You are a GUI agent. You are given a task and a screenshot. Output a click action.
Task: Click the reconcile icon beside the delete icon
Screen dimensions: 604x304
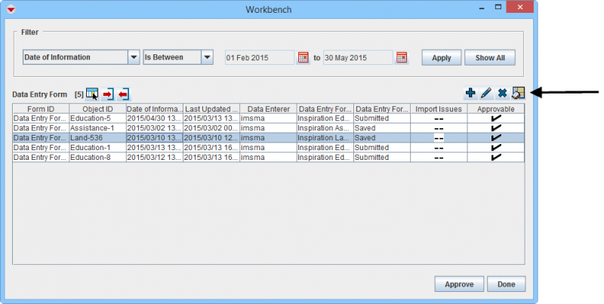[518, 93]
